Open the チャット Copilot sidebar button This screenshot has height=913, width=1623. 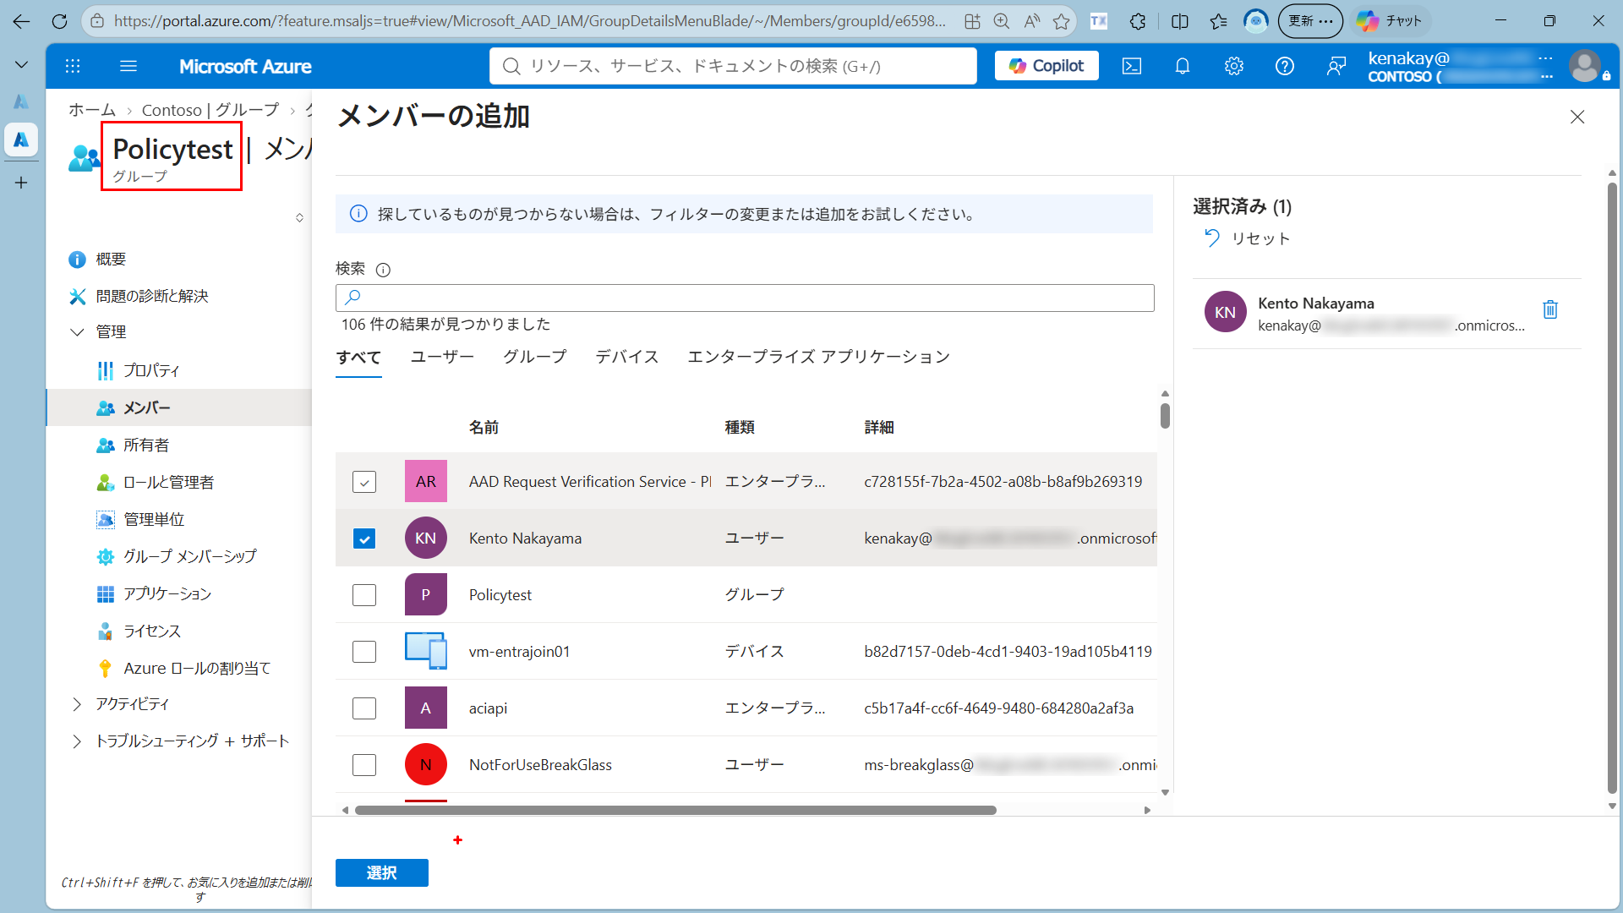(1391, 21)
